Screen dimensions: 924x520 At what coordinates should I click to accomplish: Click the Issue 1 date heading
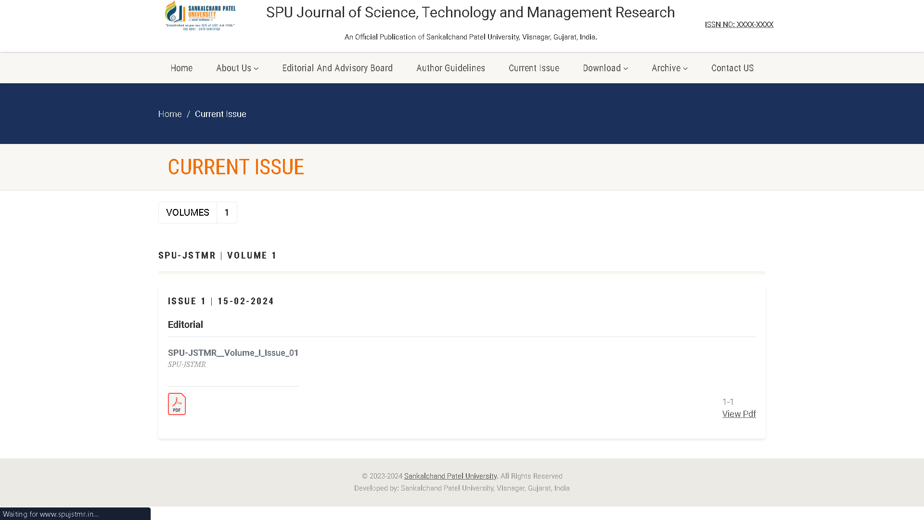[x=221, y=301]
